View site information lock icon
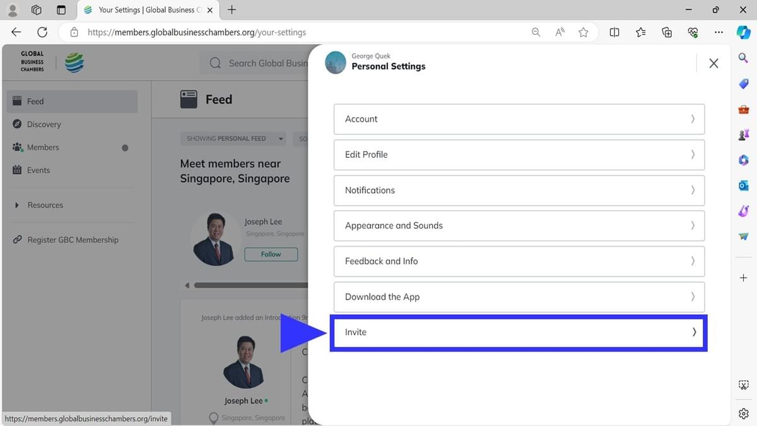 pyautogui.click(x=74, y=32)
